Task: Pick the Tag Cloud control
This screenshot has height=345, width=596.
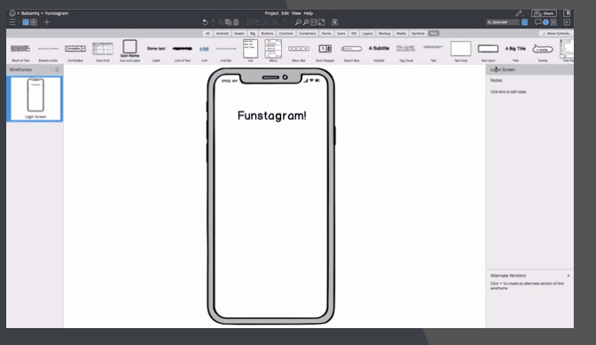Action: coord(406,52)
